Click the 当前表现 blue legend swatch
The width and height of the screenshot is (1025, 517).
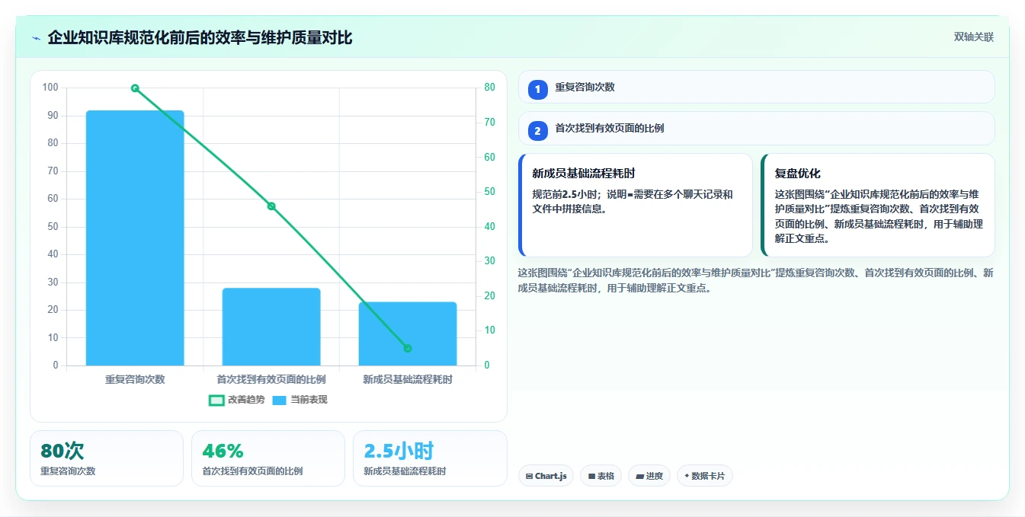tap(280, 401)
